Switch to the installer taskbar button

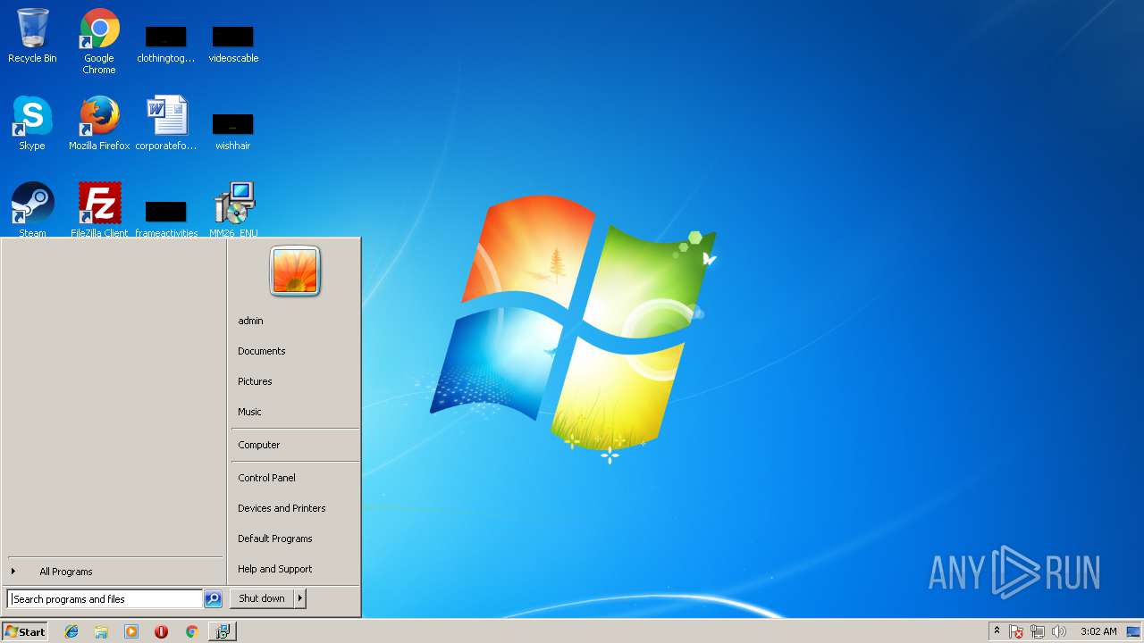click(x=222, y=631)
